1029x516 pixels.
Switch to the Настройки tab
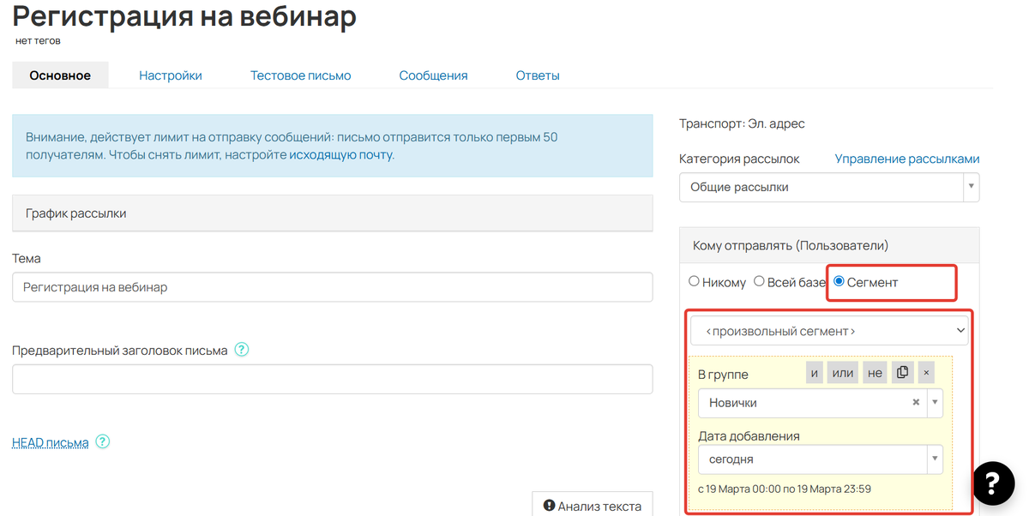[170, 75]
